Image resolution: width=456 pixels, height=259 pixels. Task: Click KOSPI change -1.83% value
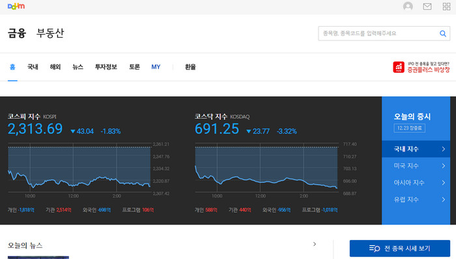pyautogui.click(x=111, y=131)
